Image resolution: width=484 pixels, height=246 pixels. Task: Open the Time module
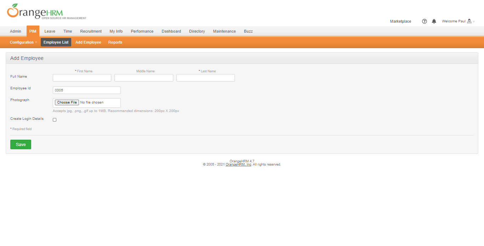click(x=68, y=31)
